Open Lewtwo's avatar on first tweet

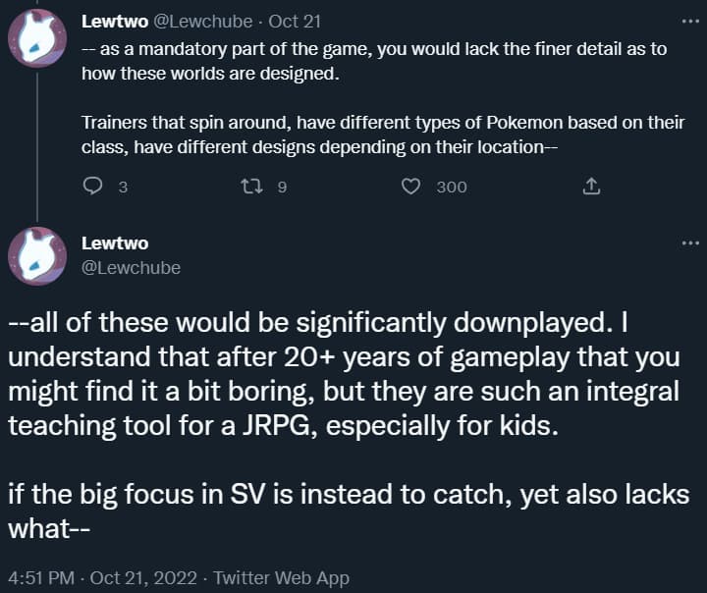tap(37, 38)
